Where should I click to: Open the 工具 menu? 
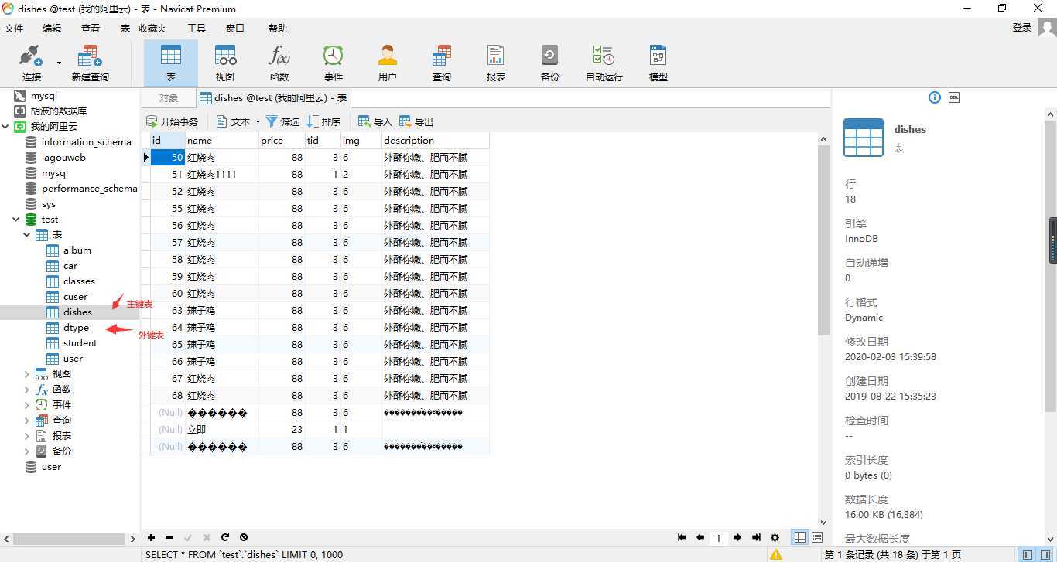[x=197, y=28]
